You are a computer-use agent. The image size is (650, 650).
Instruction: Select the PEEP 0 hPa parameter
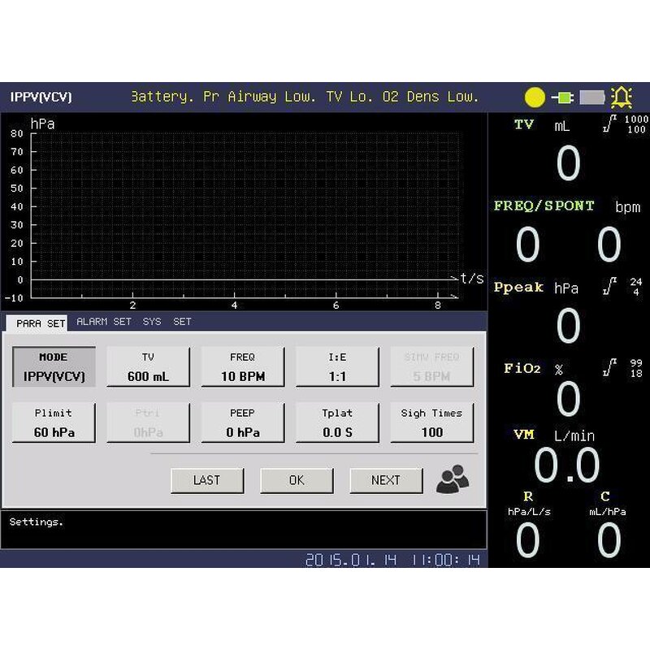(x=243, y=423)
